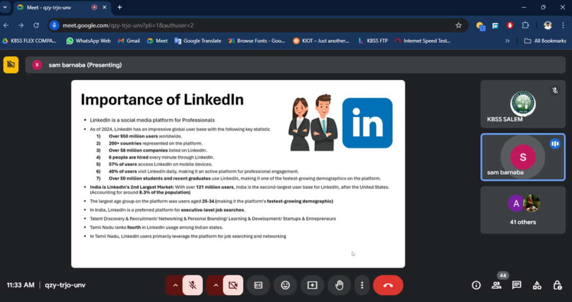The image size is (572, 302).
Task: Open Internet Speed Test bookmark
Action: pyautogui.click(x=422, y=41)
